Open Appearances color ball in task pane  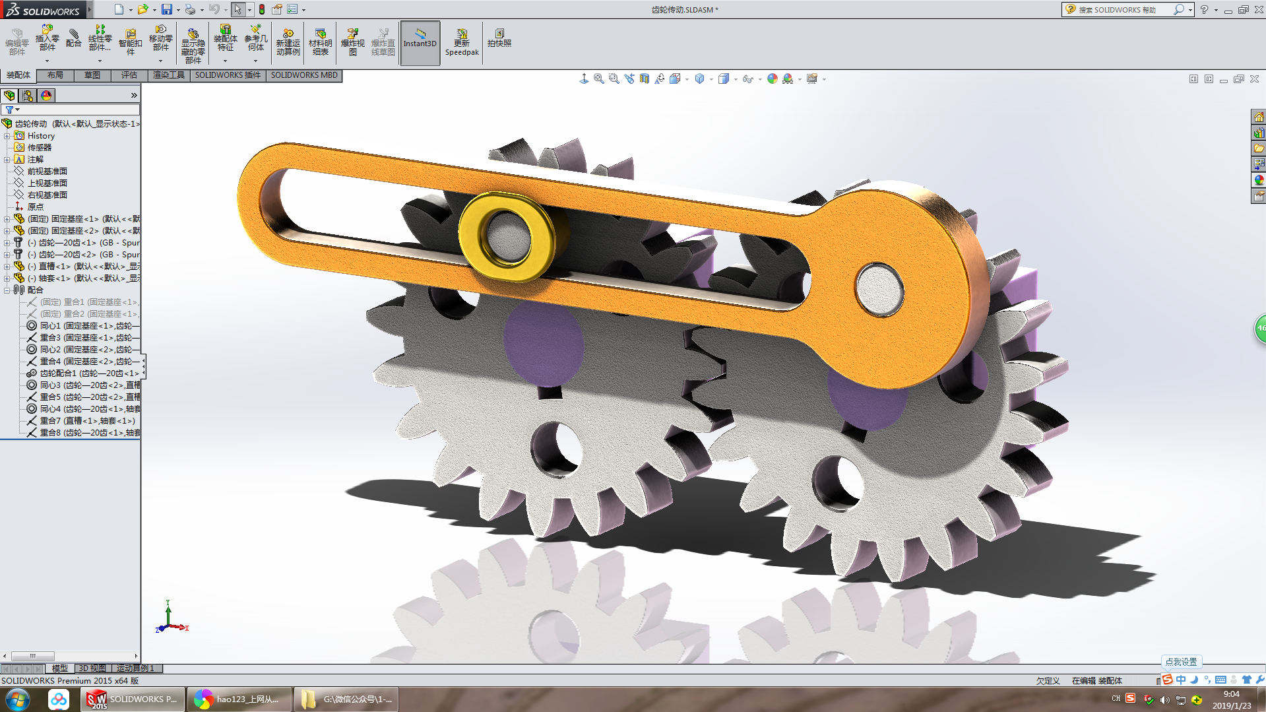tap(1259, 180)
